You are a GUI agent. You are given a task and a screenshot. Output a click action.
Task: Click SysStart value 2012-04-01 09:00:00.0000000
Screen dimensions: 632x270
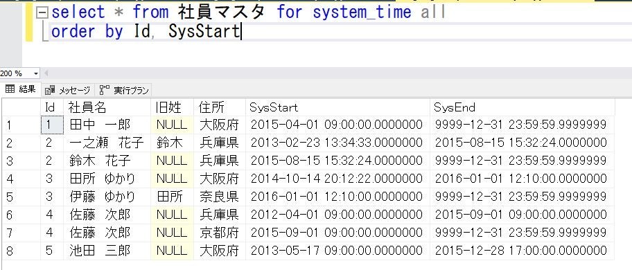337,215
